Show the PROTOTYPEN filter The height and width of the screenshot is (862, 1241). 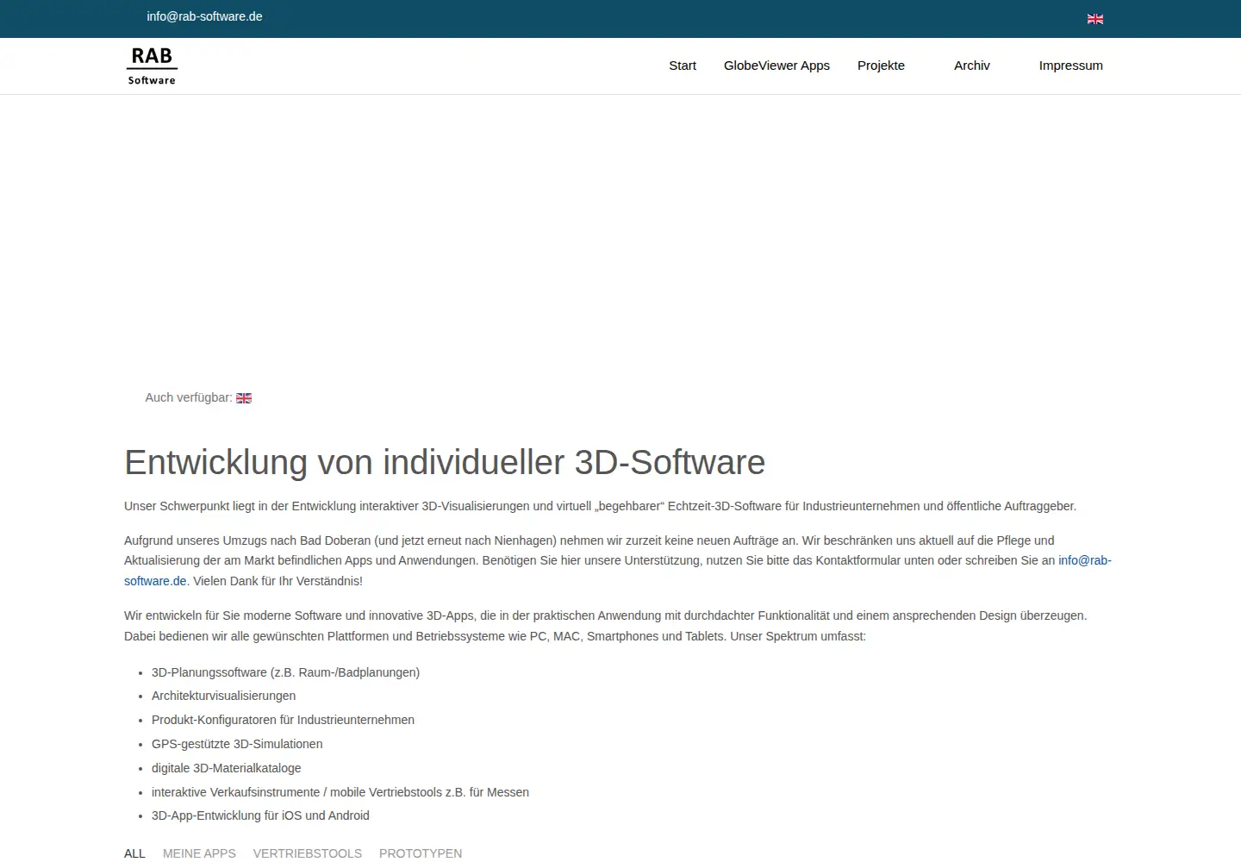[x=421, y=853]
